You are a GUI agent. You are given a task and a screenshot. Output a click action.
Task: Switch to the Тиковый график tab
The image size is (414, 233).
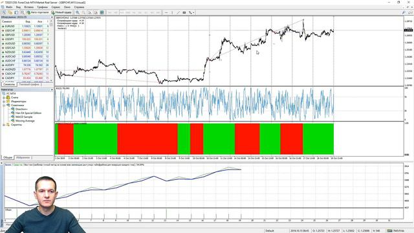29,85
